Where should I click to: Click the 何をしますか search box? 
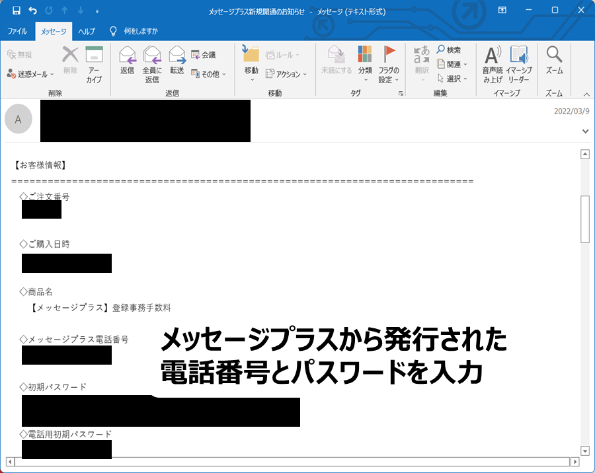(140, 31)
